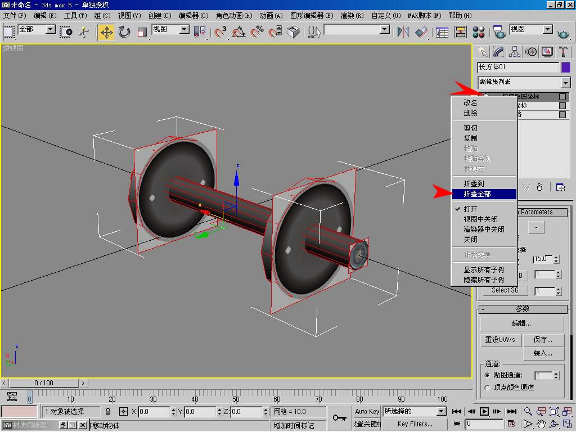Select the 贴图通道 radio button
The image size is (576, 432).
(488, 375)
